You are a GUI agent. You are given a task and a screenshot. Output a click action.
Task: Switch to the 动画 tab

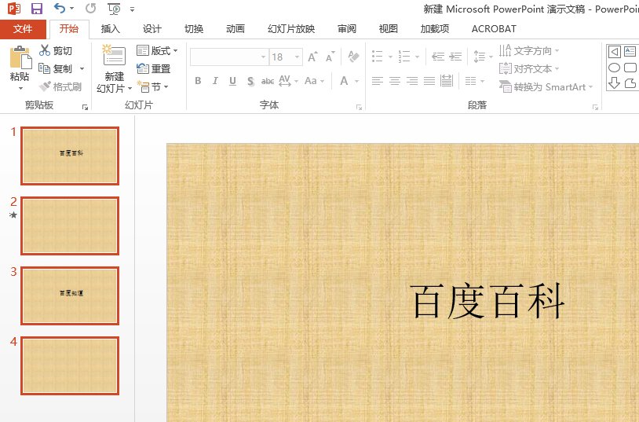point(236,29)
